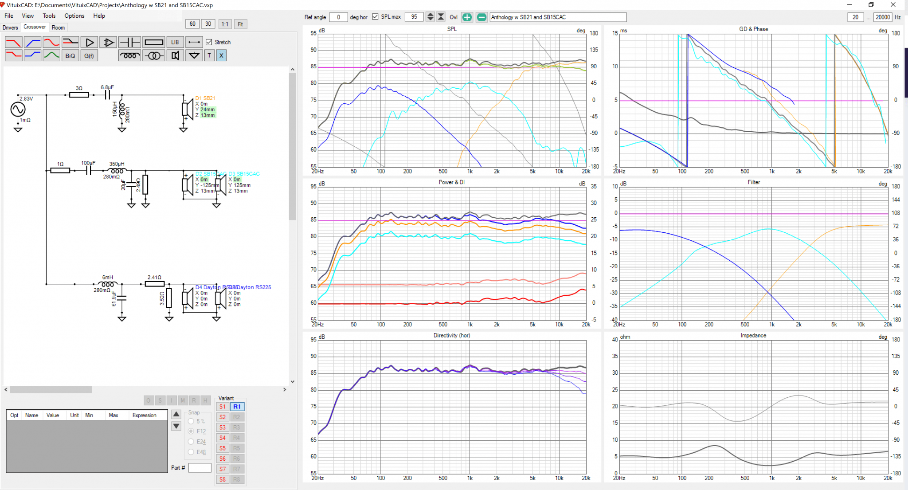This screenshot has height=490, width=908.
Task: Select the wire connection tool
Action: tap(194, 42)
